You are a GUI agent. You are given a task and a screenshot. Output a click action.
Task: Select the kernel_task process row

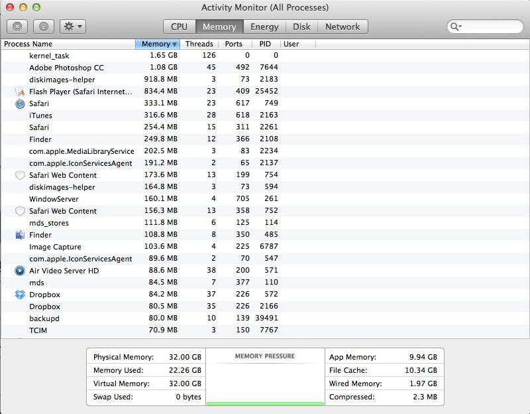click(x=265, y=56)
